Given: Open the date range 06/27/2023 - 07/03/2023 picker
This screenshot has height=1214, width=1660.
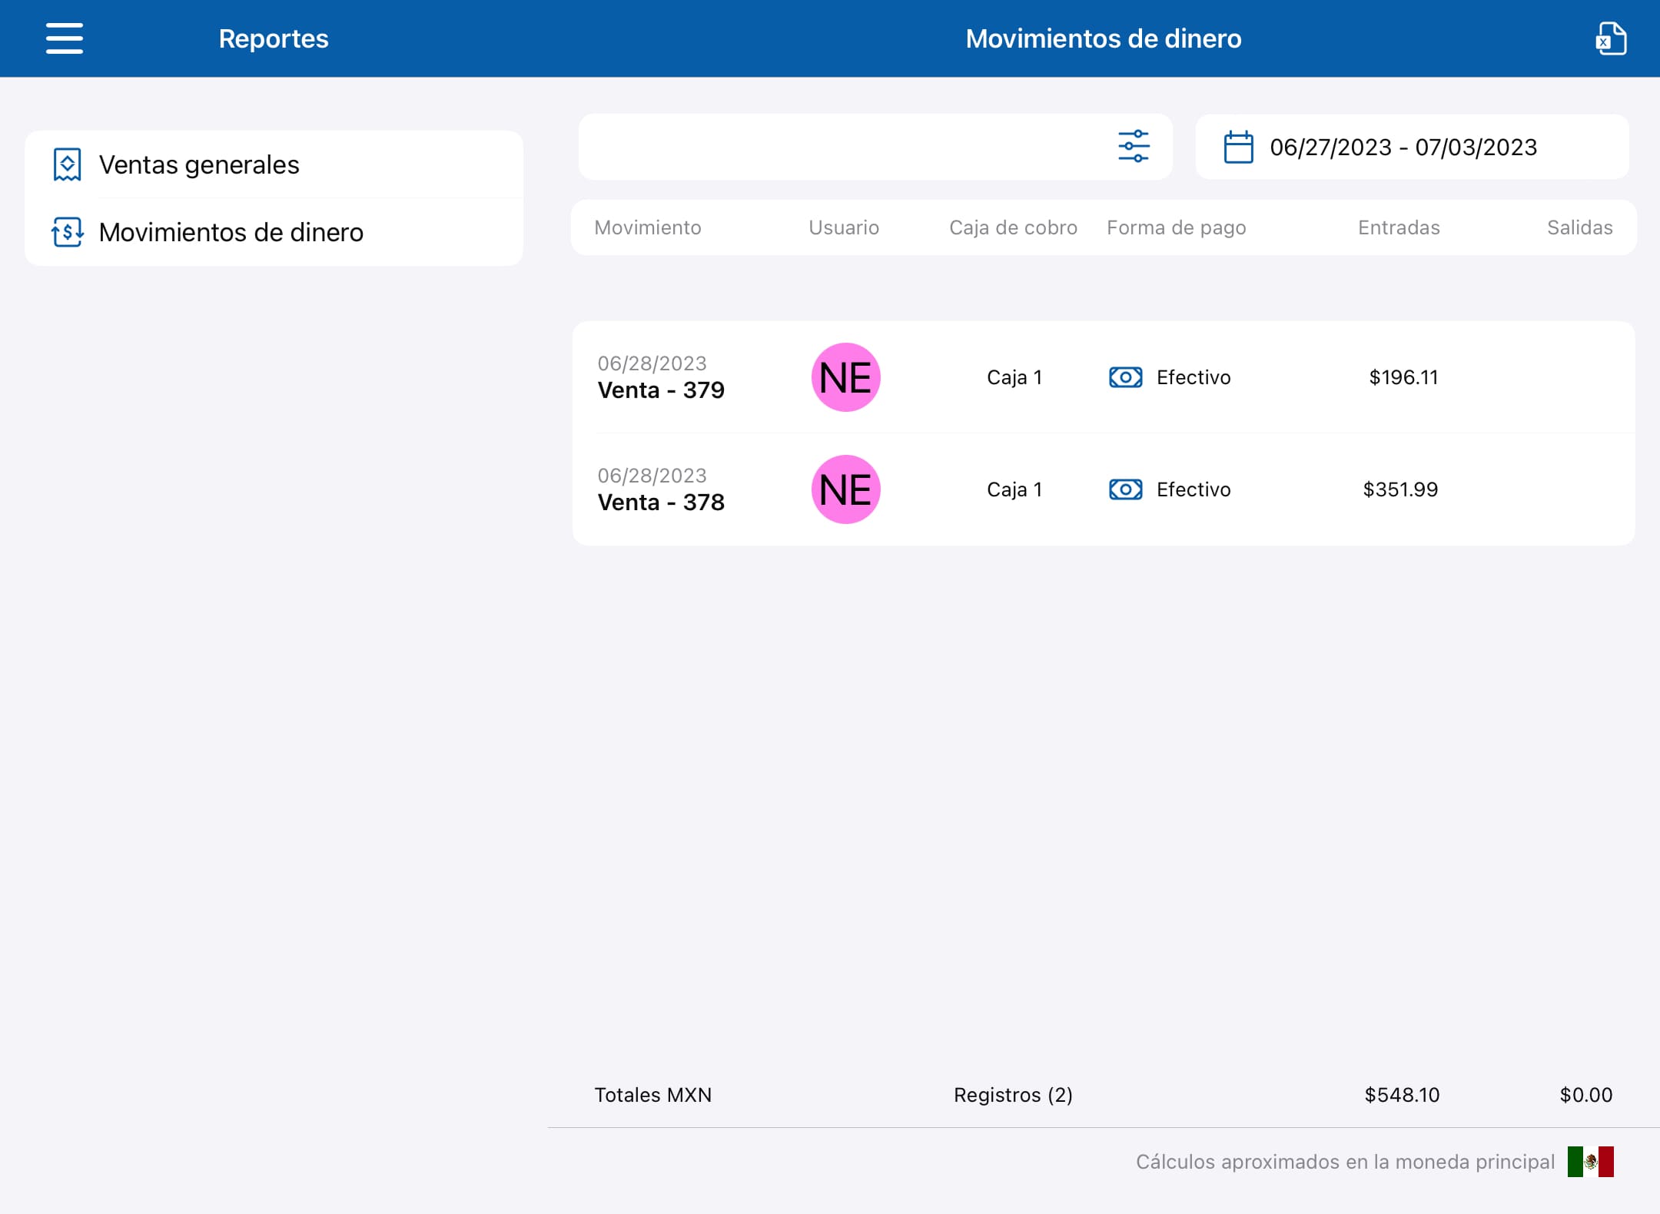Looking at the screenshot, I should tap(1412, 147).
